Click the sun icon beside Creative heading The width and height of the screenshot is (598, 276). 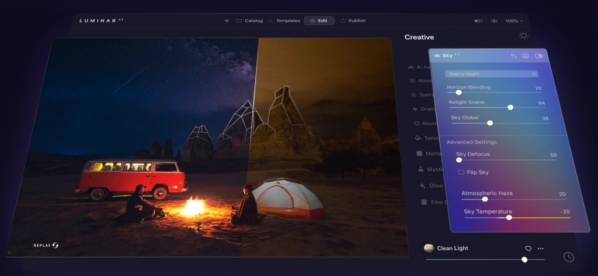point(523,36)
